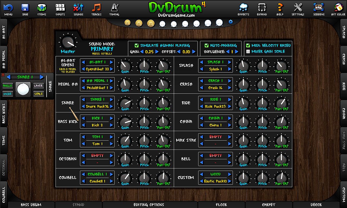Viewport: 347px width, 208px height.
Task: Toggle the LAYER button in Snare panel
Action: click(38, 86)
